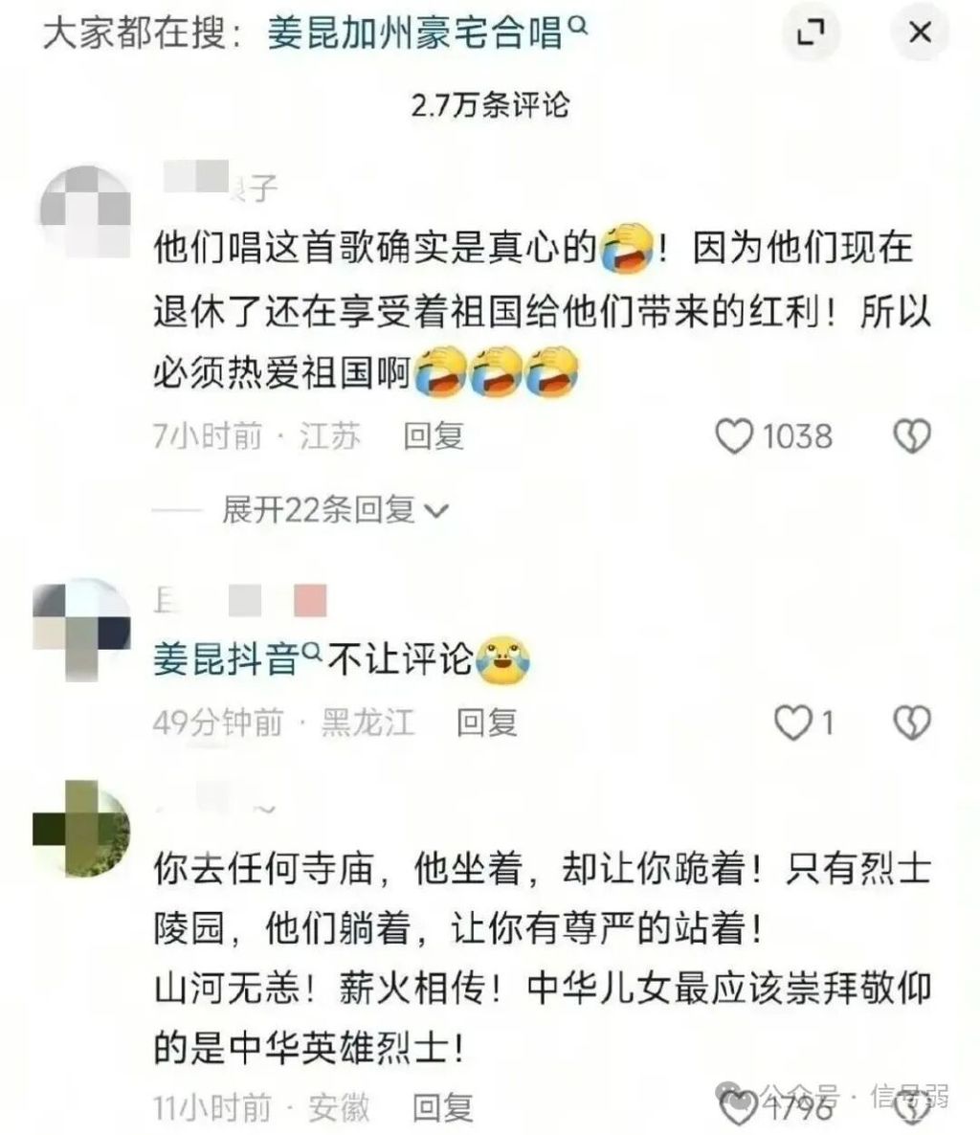The image size is (980, 1135).
Task: Dislike the Anhui comment via broken heart
Action: [x=912, y=1107]
